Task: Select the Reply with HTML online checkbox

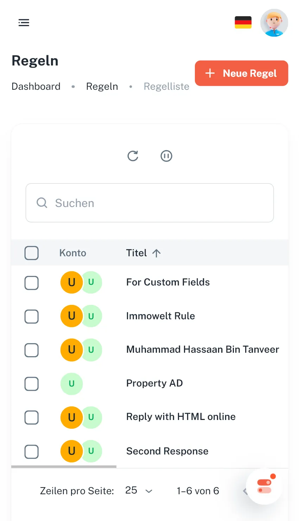Action: tap(32, 418)
